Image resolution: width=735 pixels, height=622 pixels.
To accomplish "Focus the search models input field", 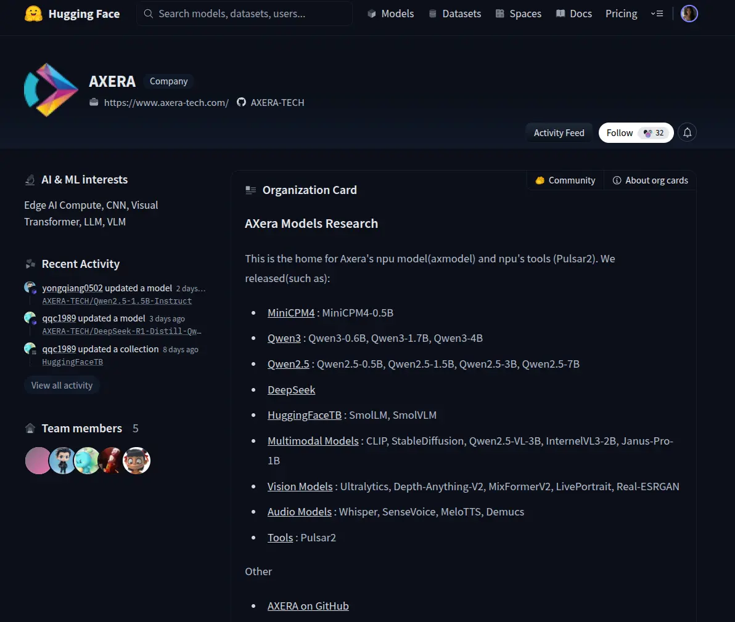I will [244, 14].
